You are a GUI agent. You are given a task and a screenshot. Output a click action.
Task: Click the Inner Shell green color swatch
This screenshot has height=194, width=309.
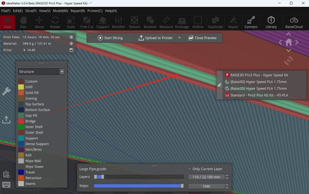click(21, 127)
